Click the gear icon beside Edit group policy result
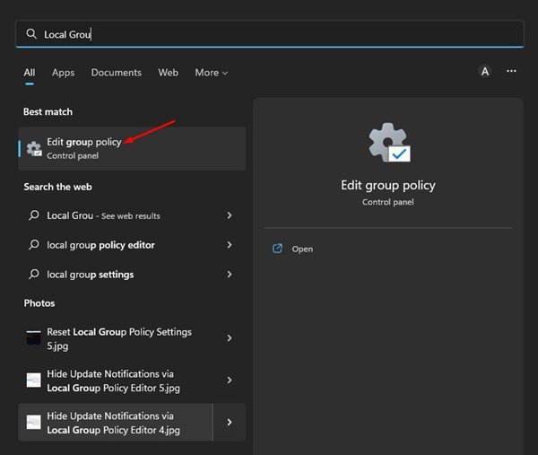This screenshot has width=538, height=455. 34,149
